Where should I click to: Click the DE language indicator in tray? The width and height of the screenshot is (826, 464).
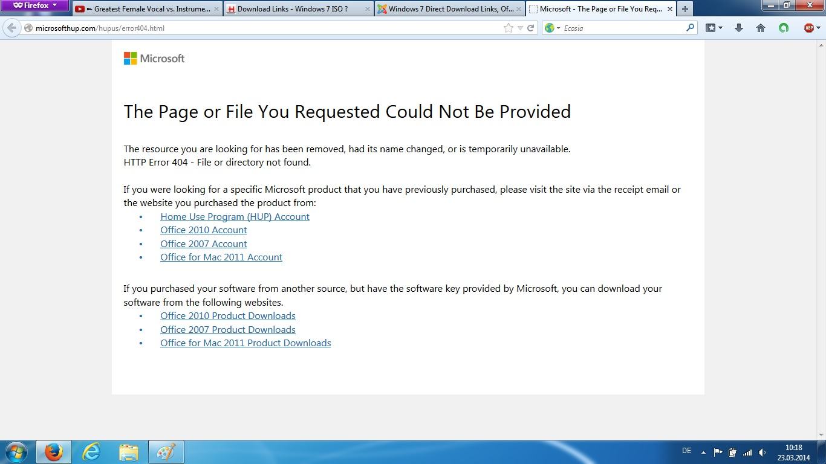tap(686, 451)
